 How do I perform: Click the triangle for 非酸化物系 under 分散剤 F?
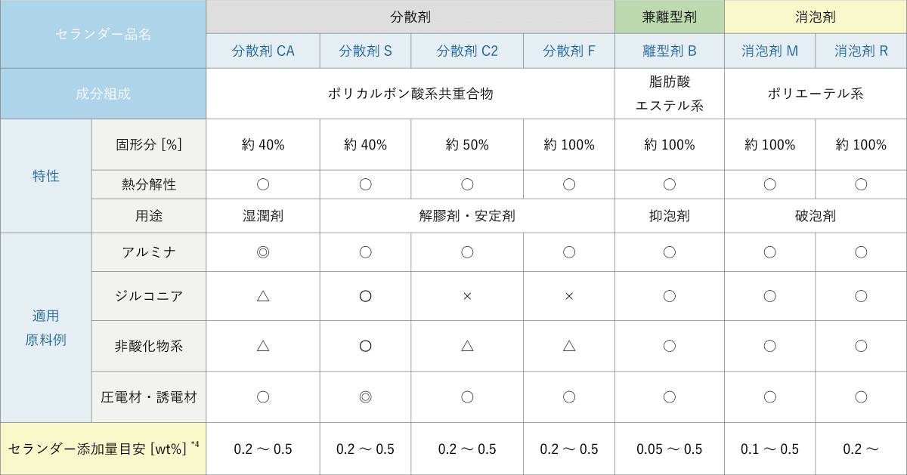coord(569,346)
